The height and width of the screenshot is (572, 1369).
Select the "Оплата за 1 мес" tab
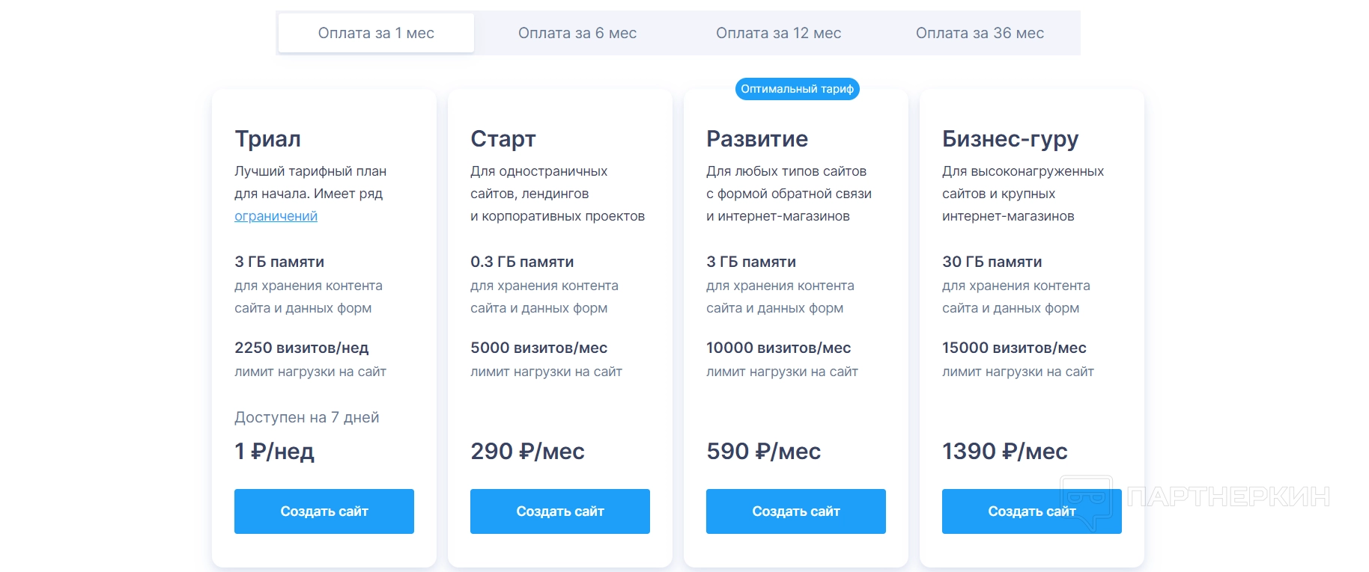tap(376, 33)
